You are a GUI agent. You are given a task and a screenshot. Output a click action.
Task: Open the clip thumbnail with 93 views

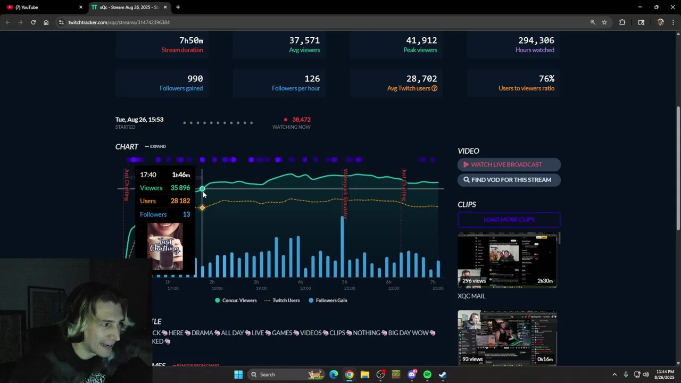coord(508,338)
